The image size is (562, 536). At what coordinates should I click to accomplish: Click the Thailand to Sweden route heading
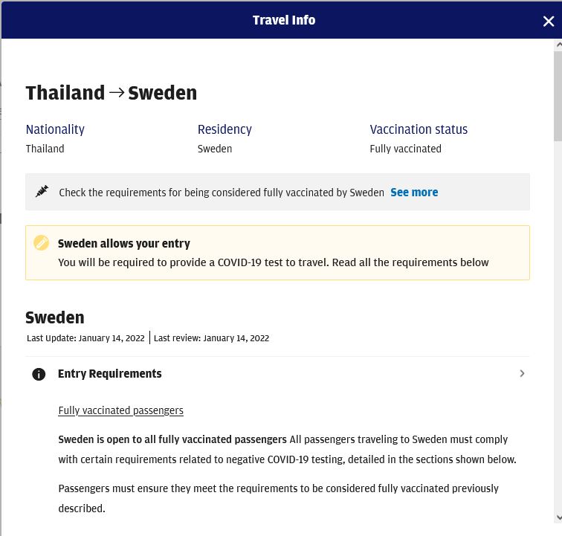tap(112, 93)
